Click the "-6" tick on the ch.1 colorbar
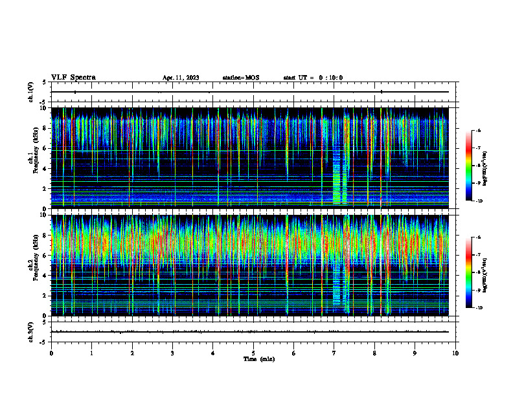Screen dimensions: 513x396 click(x=478, y=131)
